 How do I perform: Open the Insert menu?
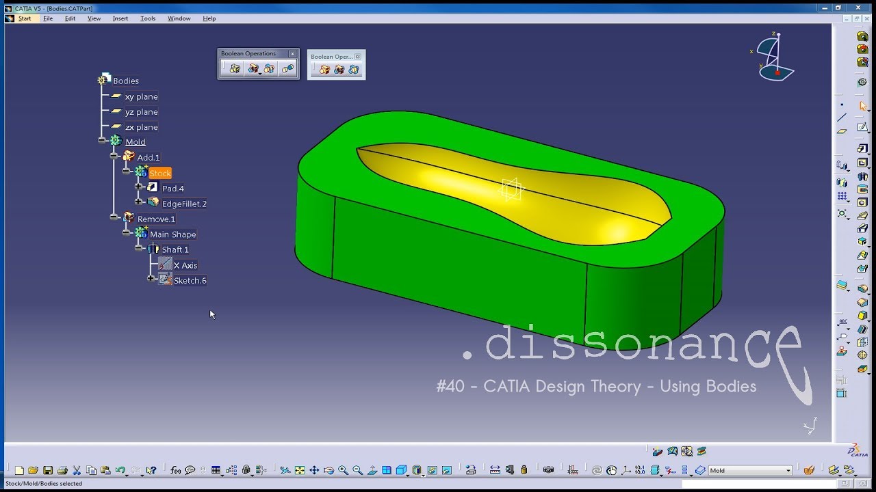tap(120, 18)
